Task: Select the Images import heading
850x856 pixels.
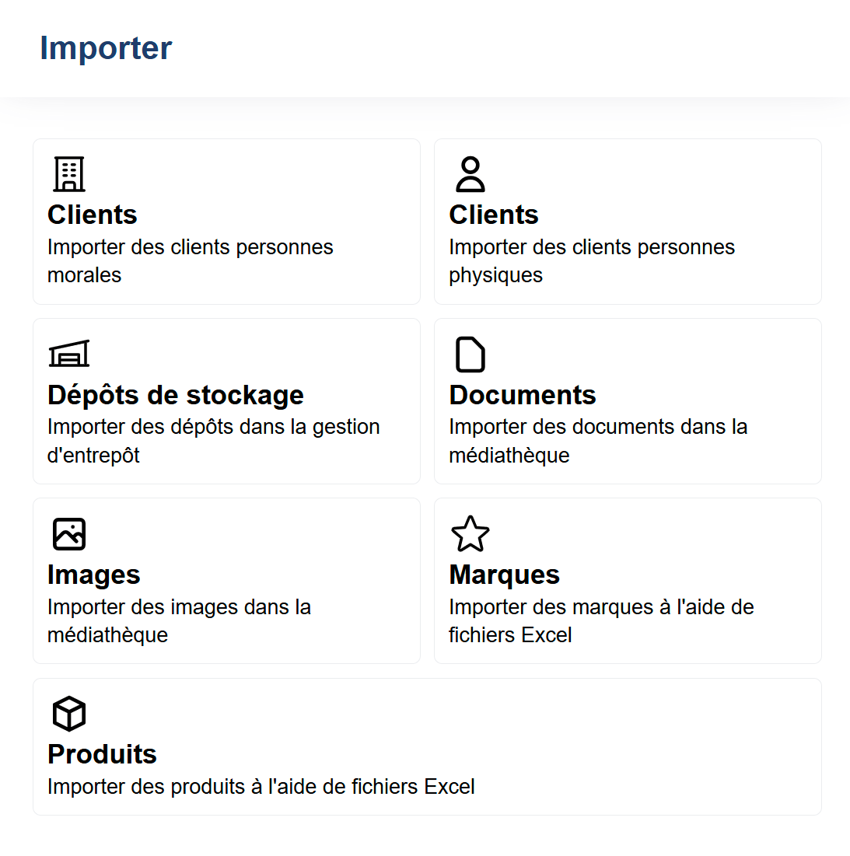Action: (94, 575)
